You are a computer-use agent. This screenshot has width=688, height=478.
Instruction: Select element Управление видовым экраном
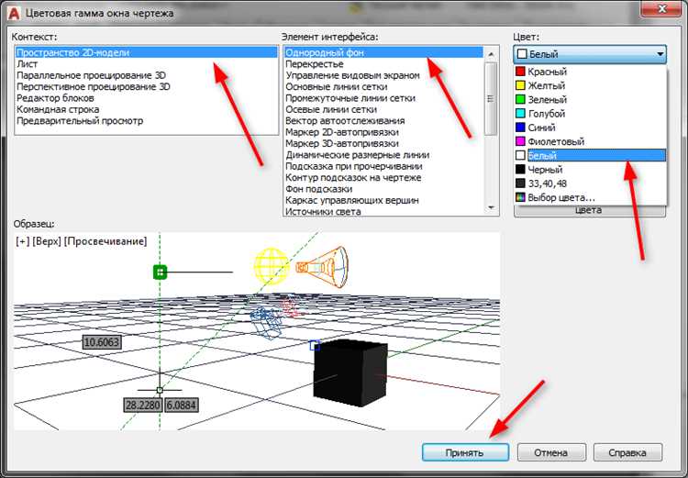pyautogui.click(x=384, y=75)
